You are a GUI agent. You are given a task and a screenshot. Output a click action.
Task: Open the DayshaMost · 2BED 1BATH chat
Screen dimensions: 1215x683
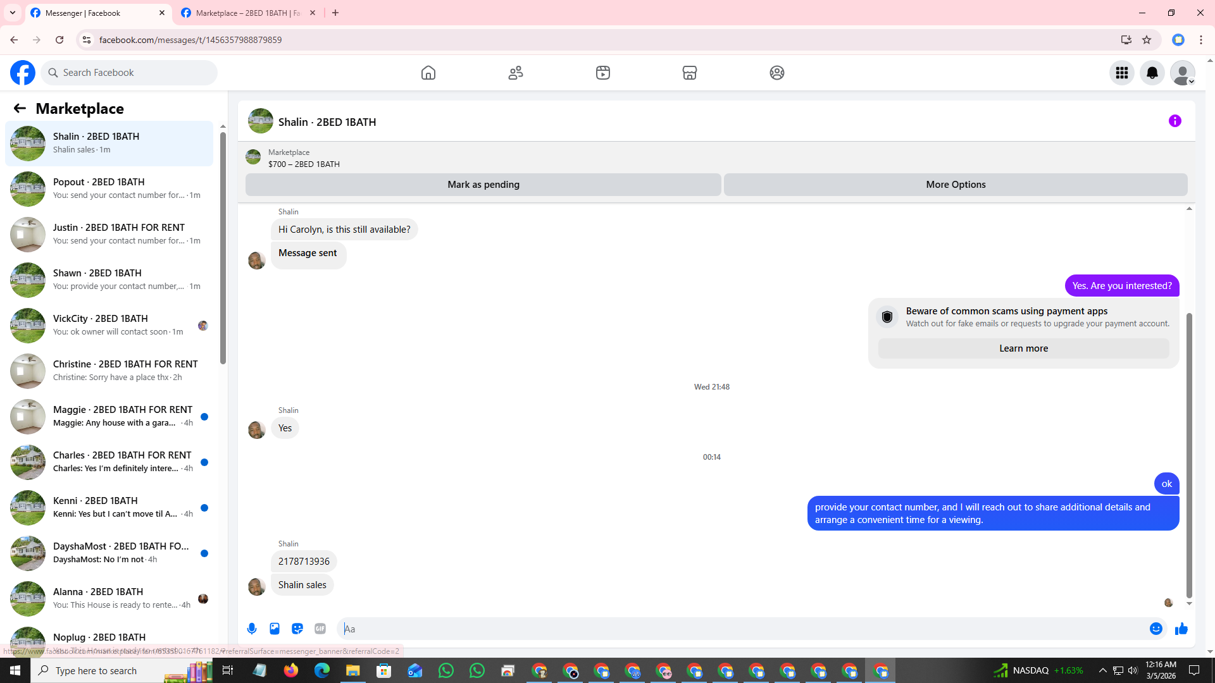coord(109,553)
